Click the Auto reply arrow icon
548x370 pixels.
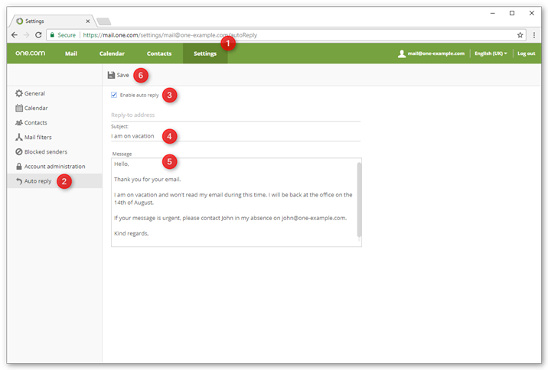19,181
